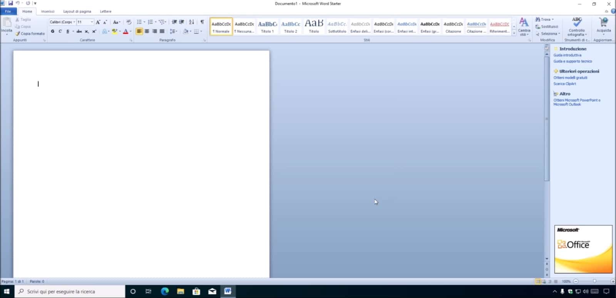The height and width of the screenshot is (298, 616).
Task: Click the clear formatting icon
Action: (x=129, y=22)
